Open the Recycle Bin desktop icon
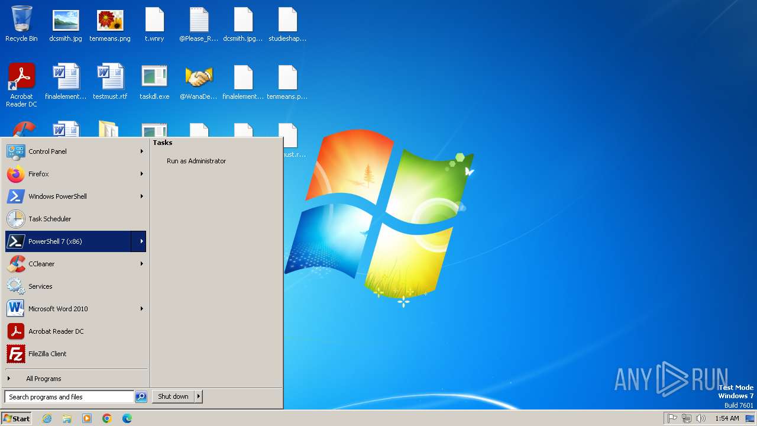Image resolution: width=757 pixels, height=426 pixels. click(x=21, y=24)
